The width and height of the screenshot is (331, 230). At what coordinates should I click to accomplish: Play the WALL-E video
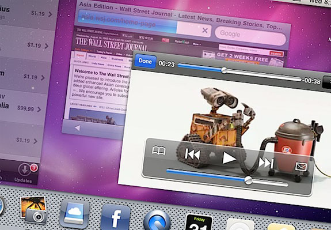[229, 158]
